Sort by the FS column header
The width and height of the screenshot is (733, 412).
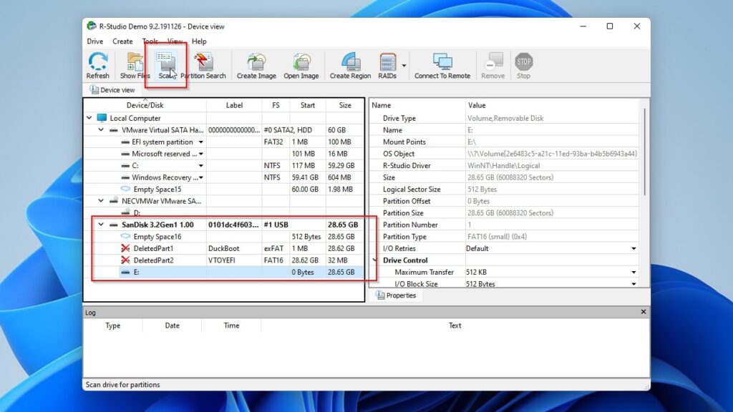276,105
